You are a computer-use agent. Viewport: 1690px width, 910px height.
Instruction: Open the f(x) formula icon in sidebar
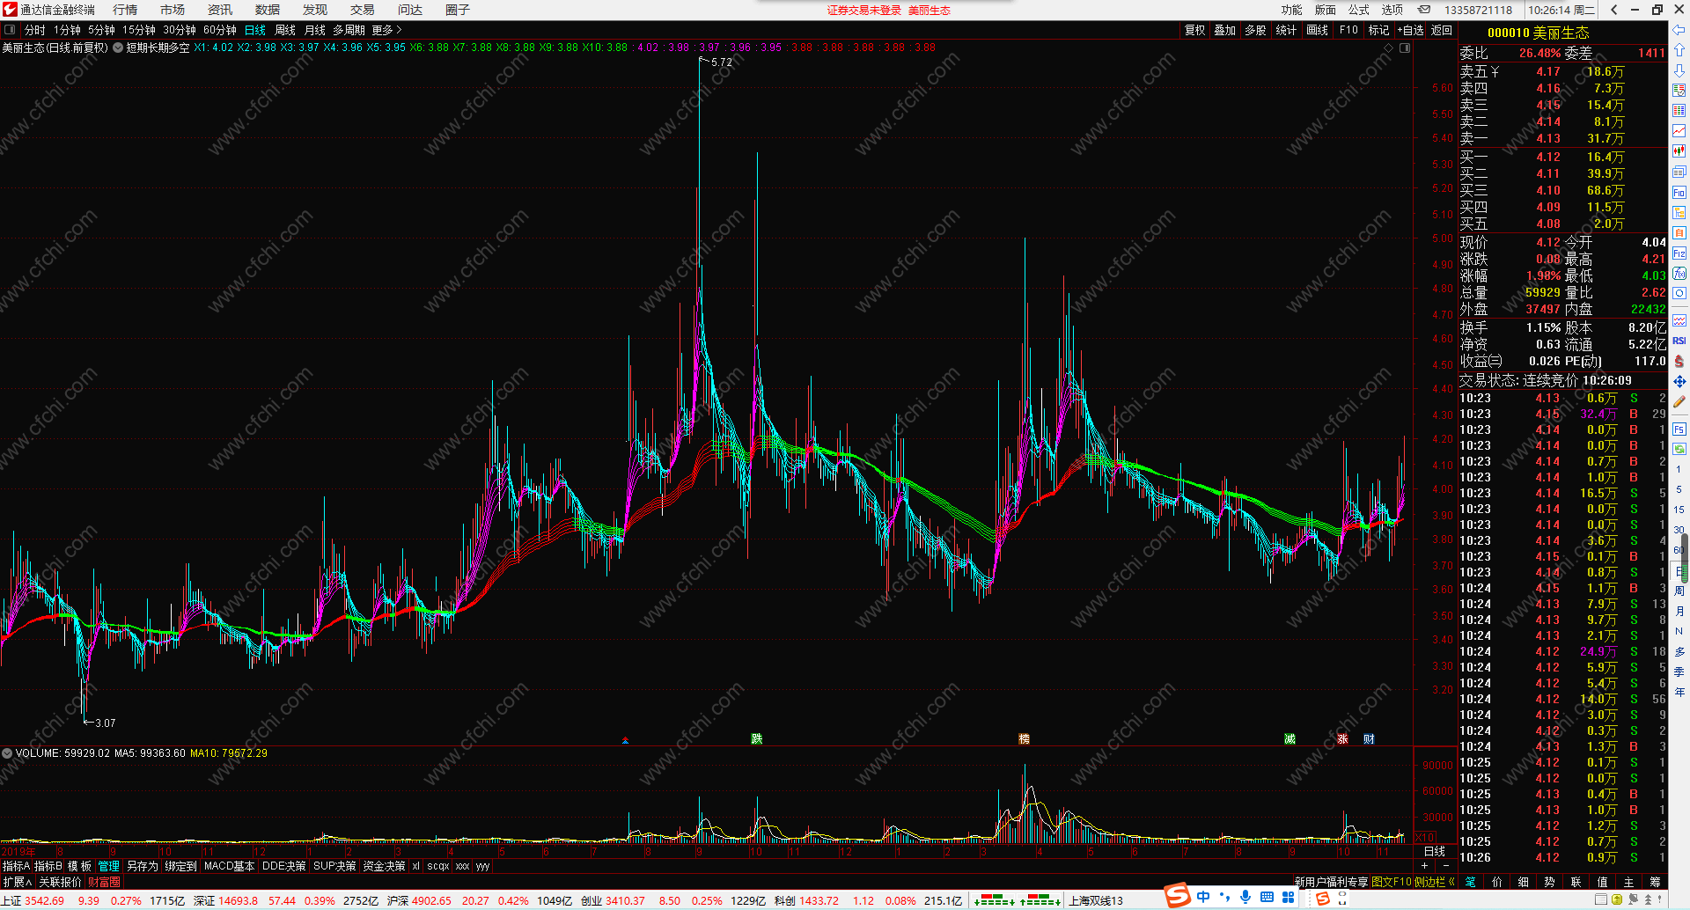(x=1679, y=273)
